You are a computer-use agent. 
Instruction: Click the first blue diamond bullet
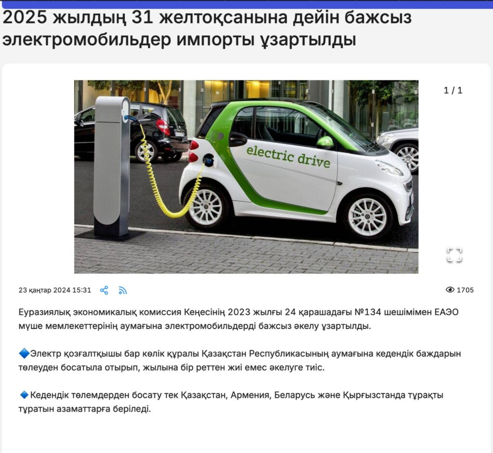click(24, 354)
